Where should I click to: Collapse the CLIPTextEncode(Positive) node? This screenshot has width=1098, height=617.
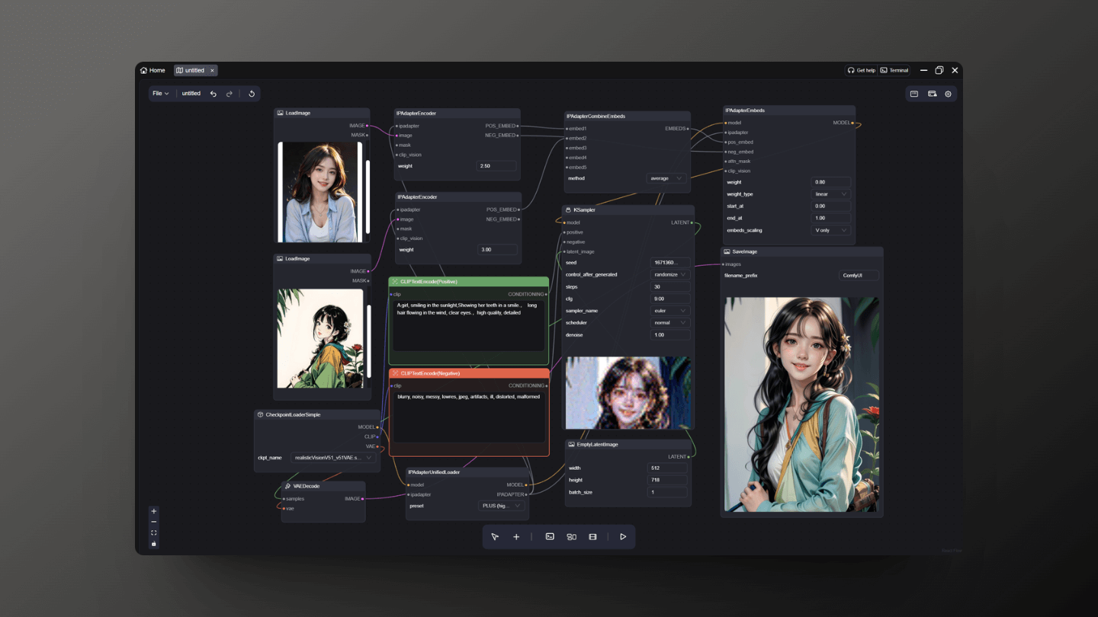396,281
